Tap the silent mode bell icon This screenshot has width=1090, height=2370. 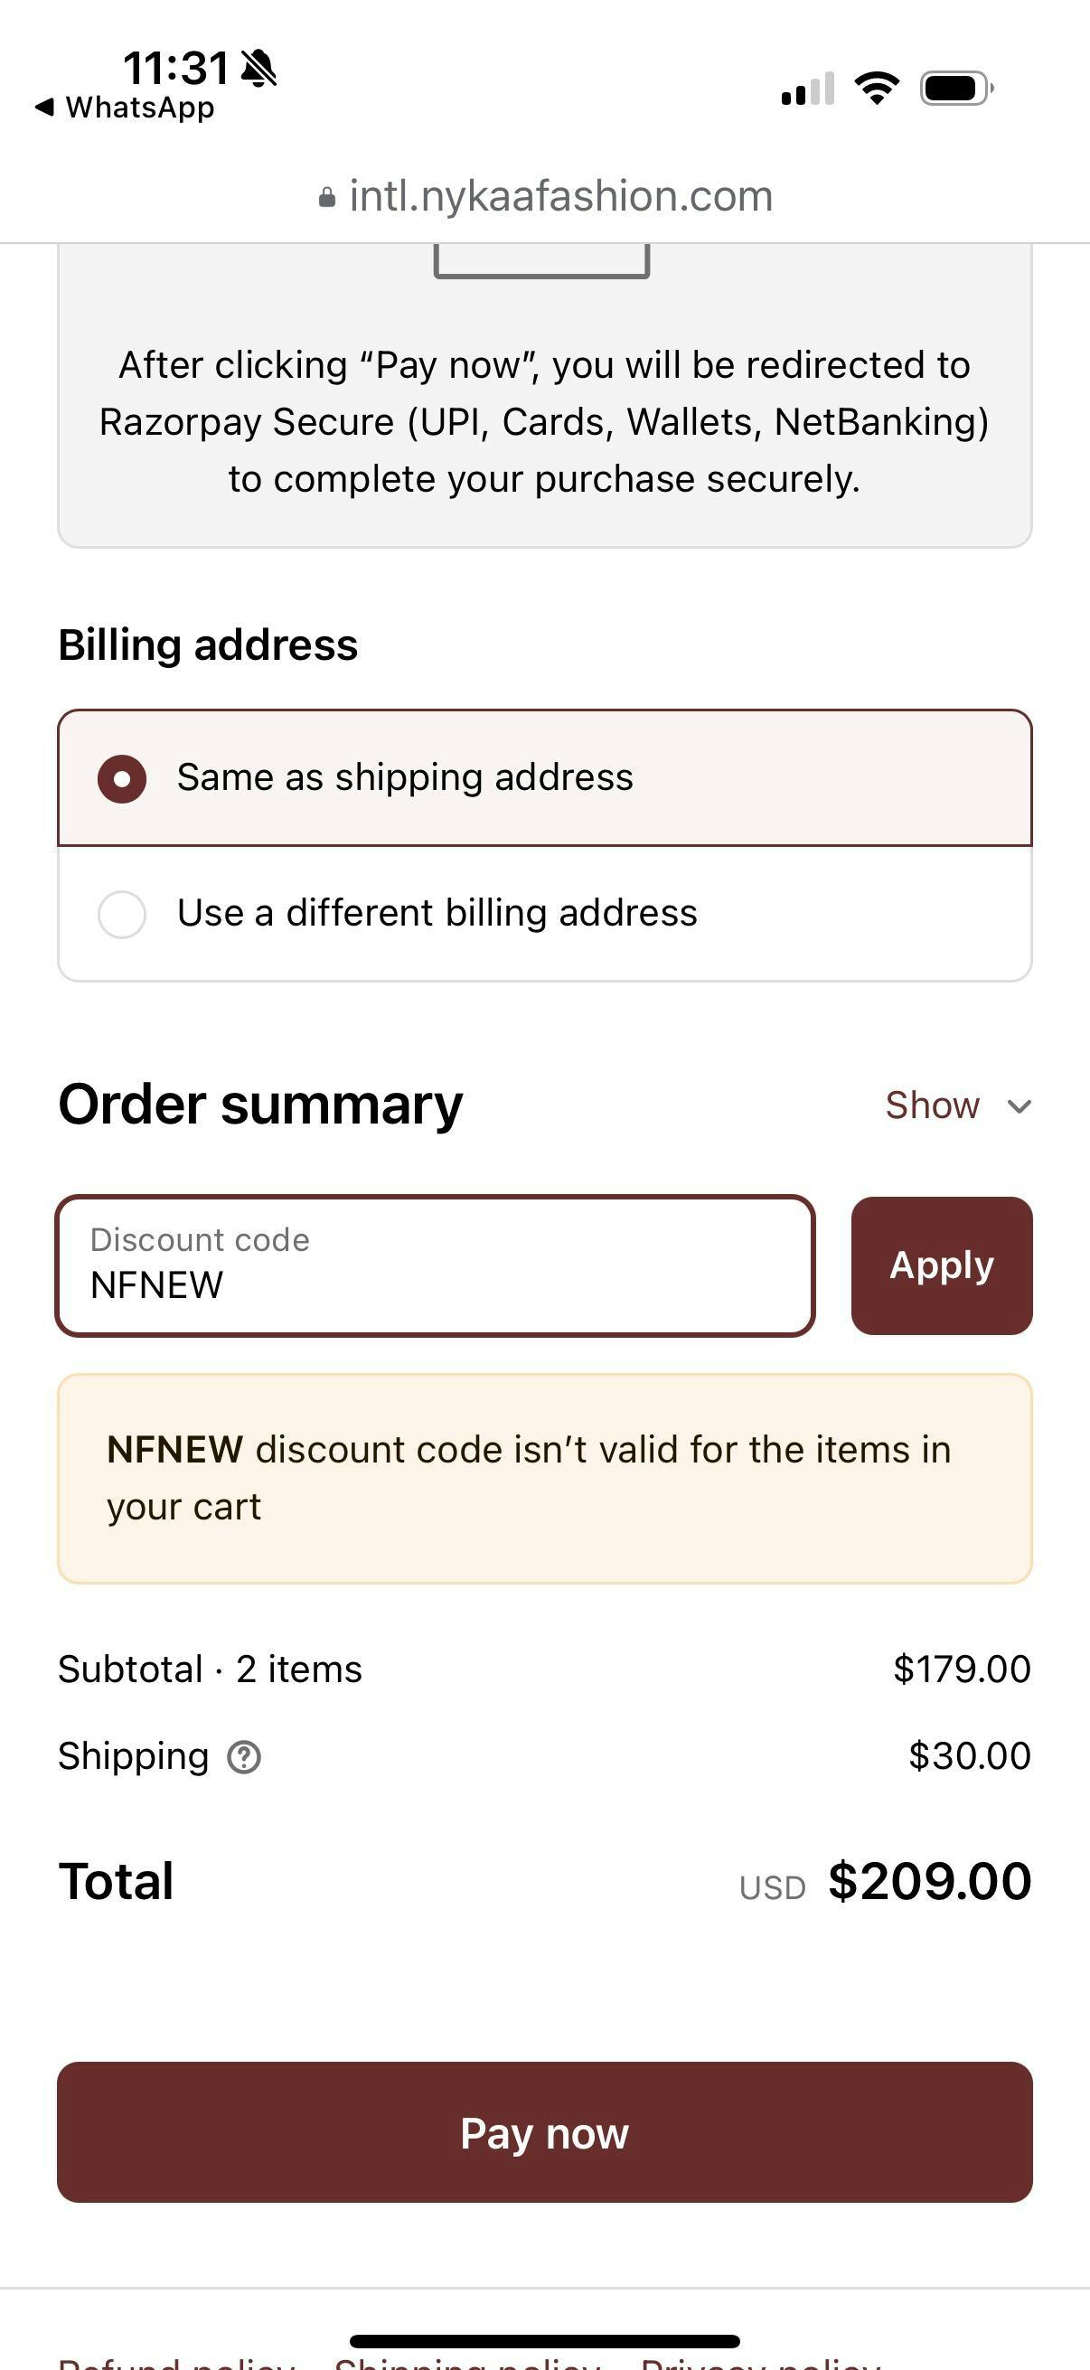(258, 68)
